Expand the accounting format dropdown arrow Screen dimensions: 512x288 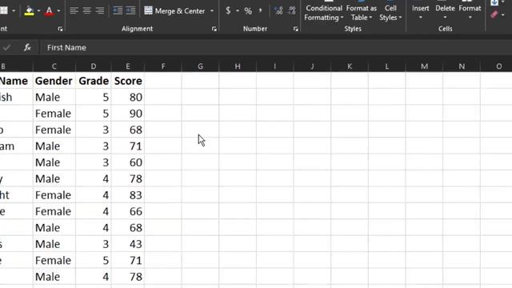237,10
